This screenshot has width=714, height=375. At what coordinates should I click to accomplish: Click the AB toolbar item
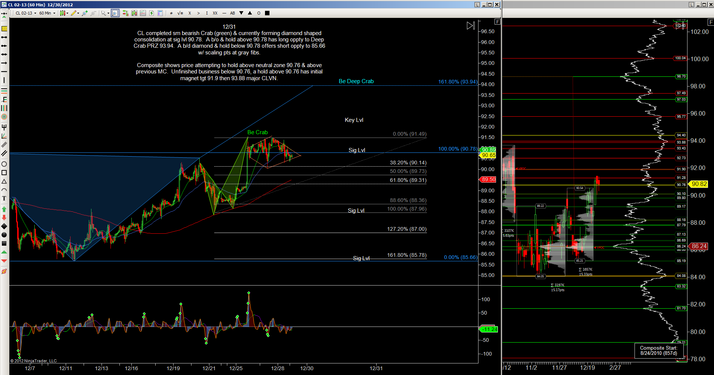pos(233,13)
